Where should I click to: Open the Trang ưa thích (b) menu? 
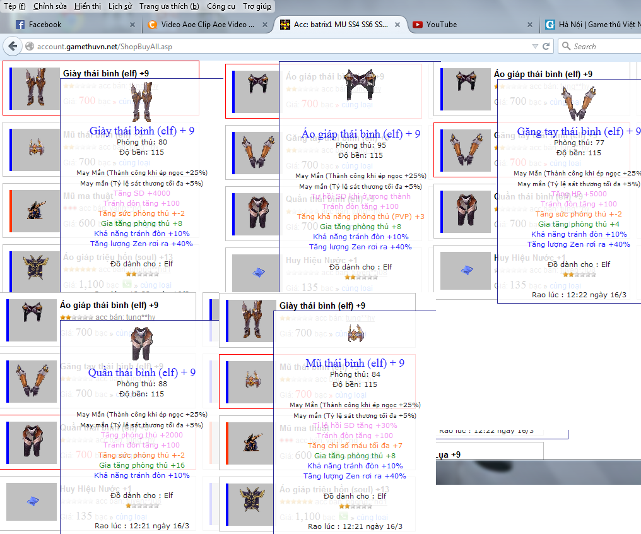coord(169,6)
